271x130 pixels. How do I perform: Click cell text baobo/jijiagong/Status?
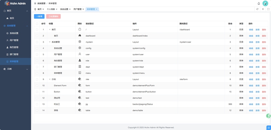[143, 104]
